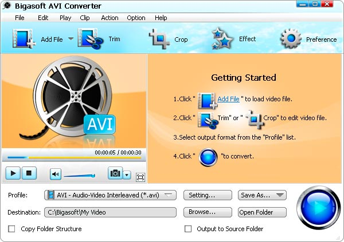Viewport: 344px width, 242px height.
Task: Click the toolbar label "Crop"
Action: (181, 39)
